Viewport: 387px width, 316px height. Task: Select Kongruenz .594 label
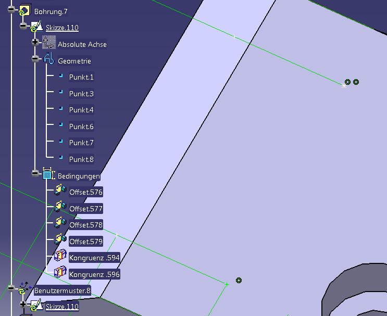[94, 258]
